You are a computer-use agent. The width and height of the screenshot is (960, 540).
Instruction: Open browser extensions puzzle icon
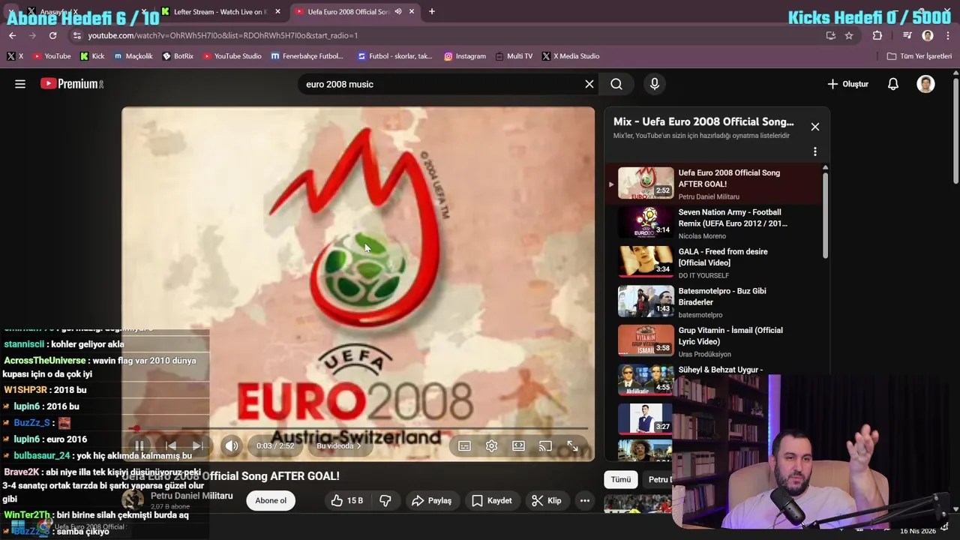coord(877,35)
